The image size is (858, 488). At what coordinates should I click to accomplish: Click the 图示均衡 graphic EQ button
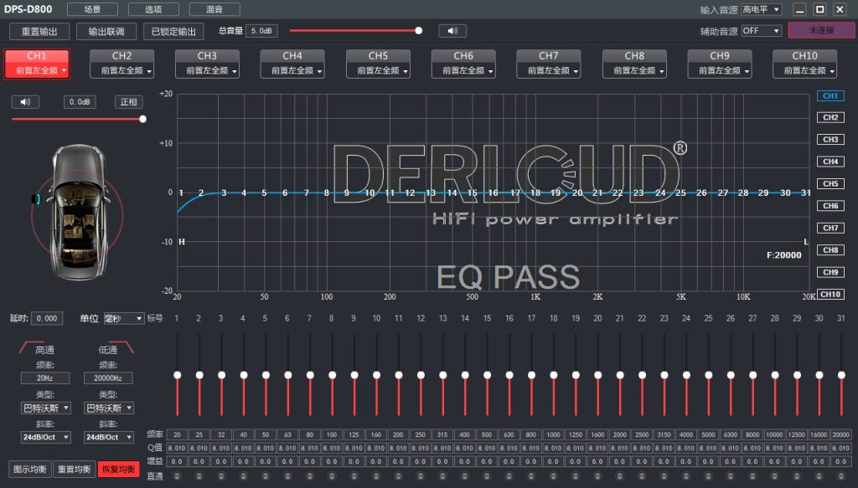pos(29,469)
